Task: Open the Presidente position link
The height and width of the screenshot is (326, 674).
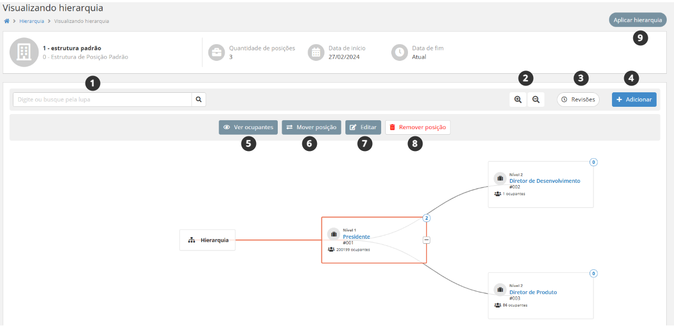Action: point(357,237)
